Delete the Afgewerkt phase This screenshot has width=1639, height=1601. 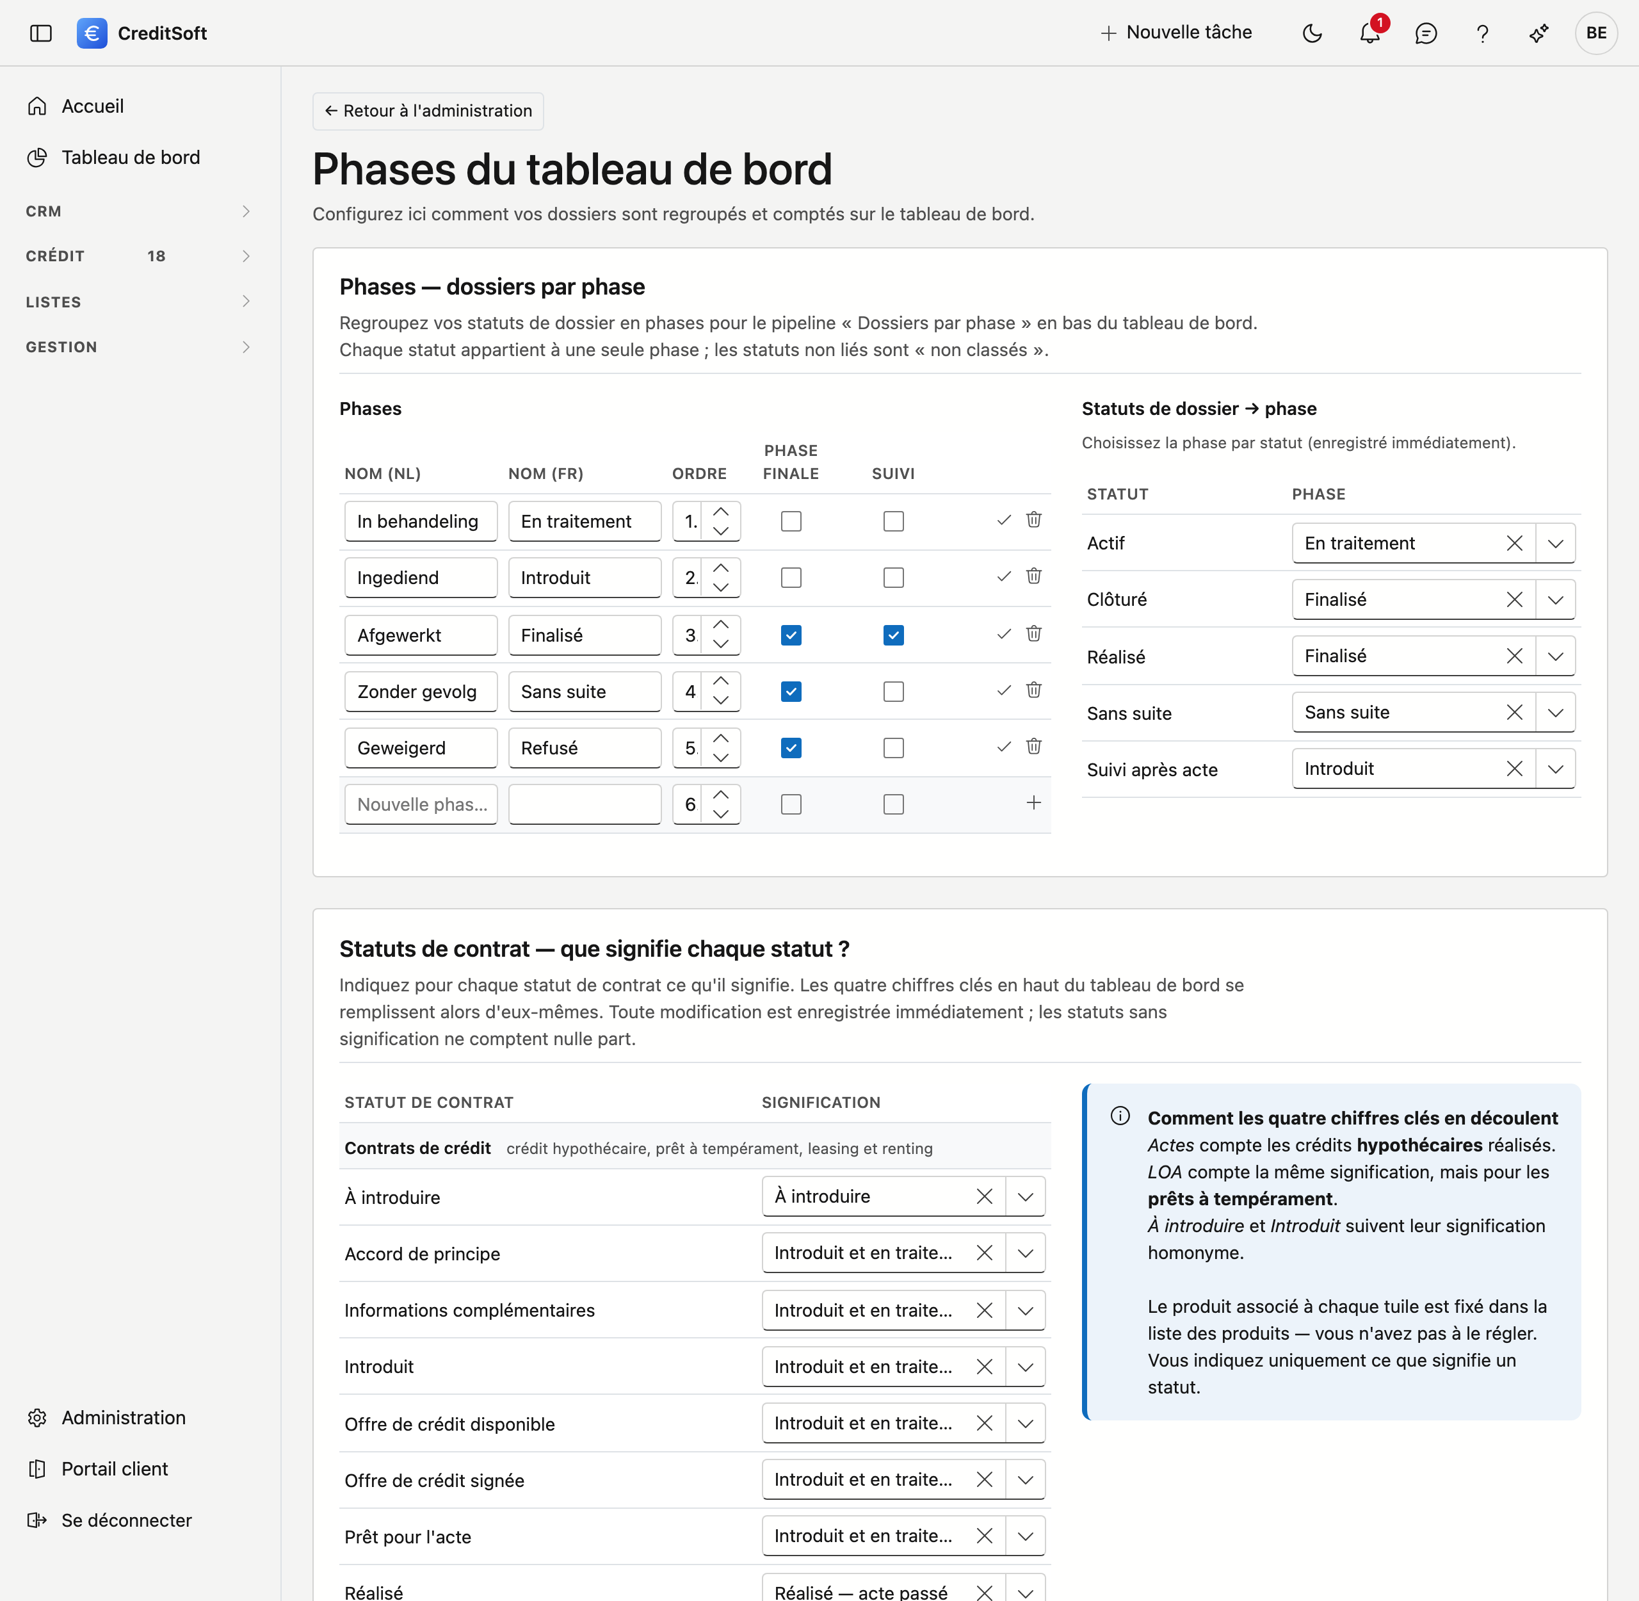coord(1034,633)
